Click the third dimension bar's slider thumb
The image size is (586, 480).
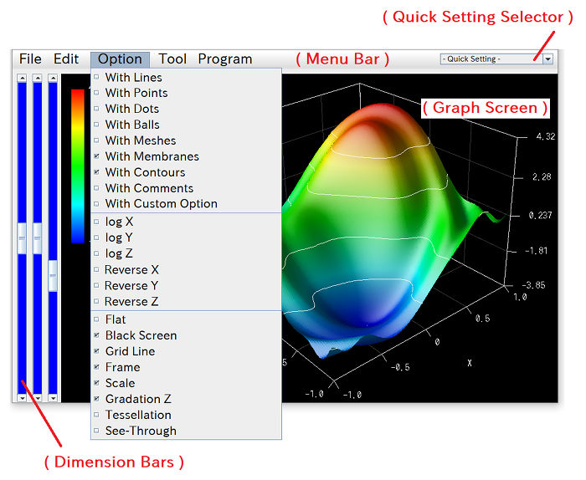pos(53,276)
